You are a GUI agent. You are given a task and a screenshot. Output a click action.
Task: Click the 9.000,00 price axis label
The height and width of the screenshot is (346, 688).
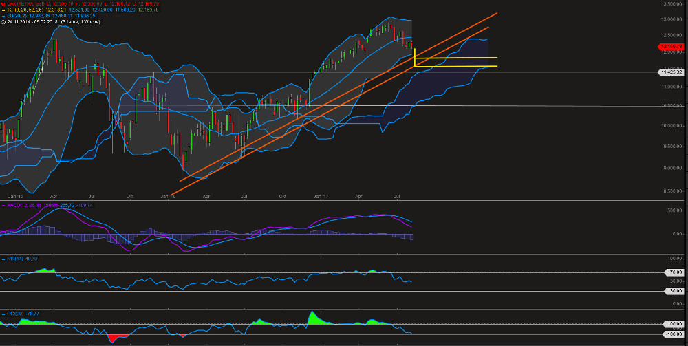point(673,169)
